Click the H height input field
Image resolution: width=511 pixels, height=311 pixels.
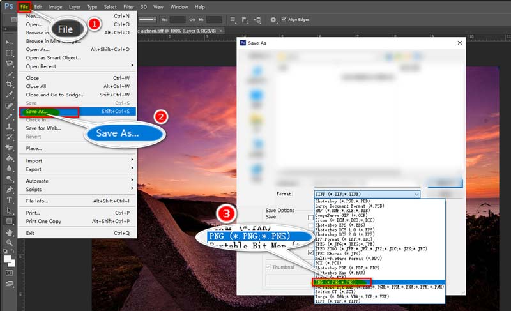[x=214, y=20]
